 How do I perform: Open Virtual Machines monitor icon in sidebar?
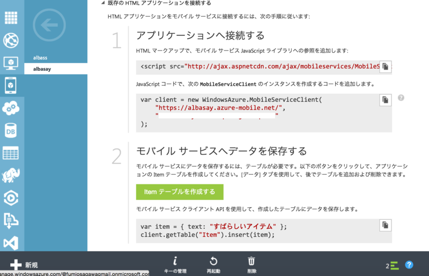click(x=11, y=63)
